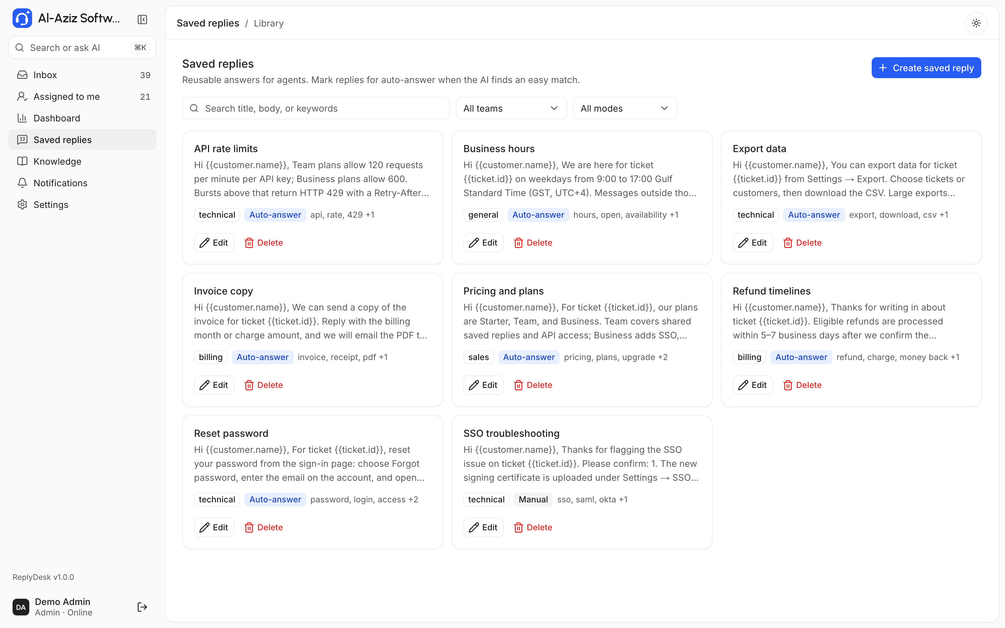This screenshot has width=1005, height=628.
Task: Click the Notifications bell icon
Action: point(22,183)
